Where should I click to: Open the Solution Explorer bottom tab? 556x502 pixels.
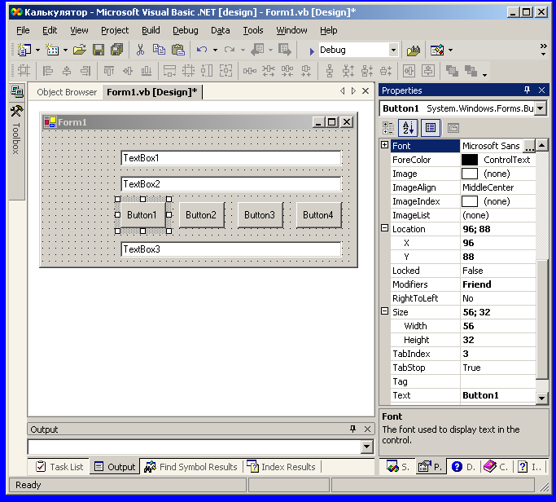click(397, 466)
